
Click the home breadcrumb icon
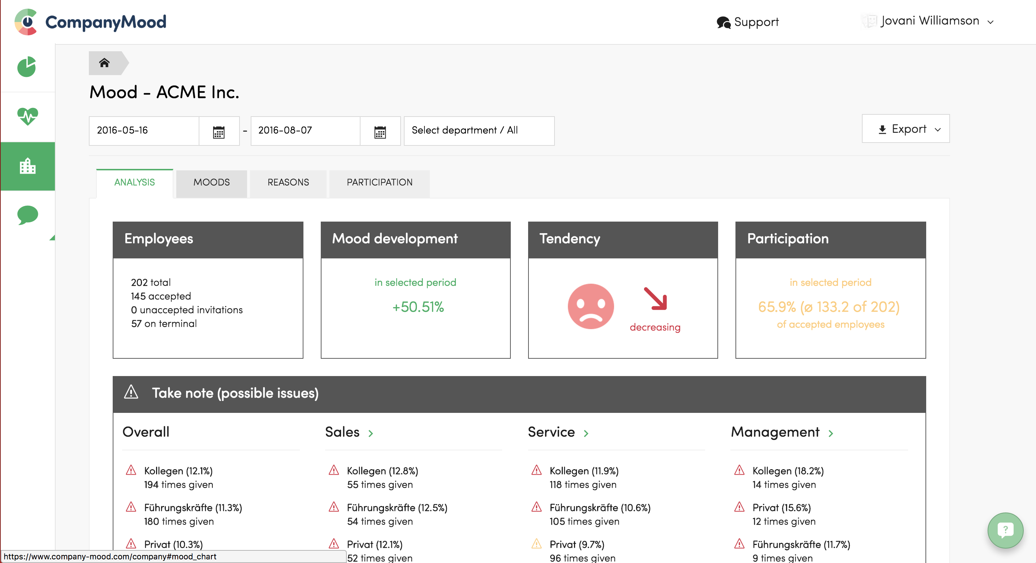[x=104, y=63]
